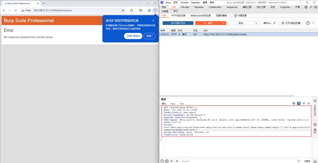Toggle hide non-printable characters eye icon
The image size is (318, 163).
pos(294,103)
